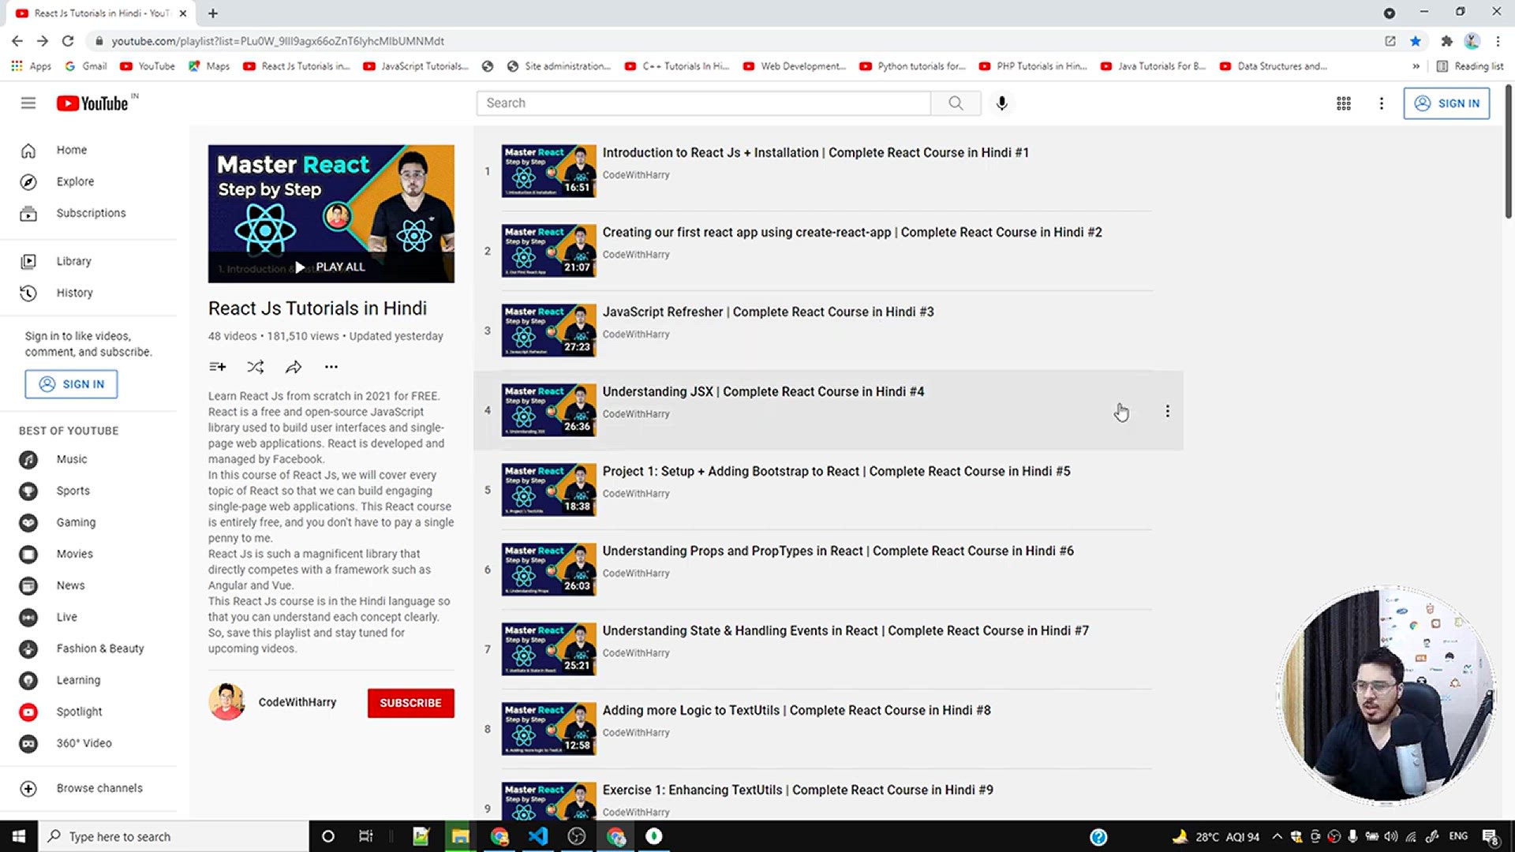This screenshot has width=1515, height=852.
Task: Open the Reading list button
Action: [1470, 66]
